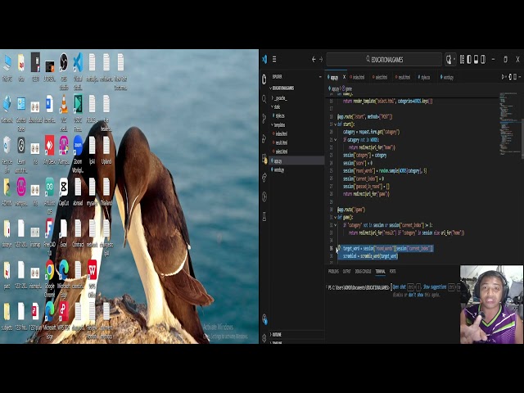Switch to the Problems panel tab
The height and width of the screenshot is (393, 524).
point(333,271)
